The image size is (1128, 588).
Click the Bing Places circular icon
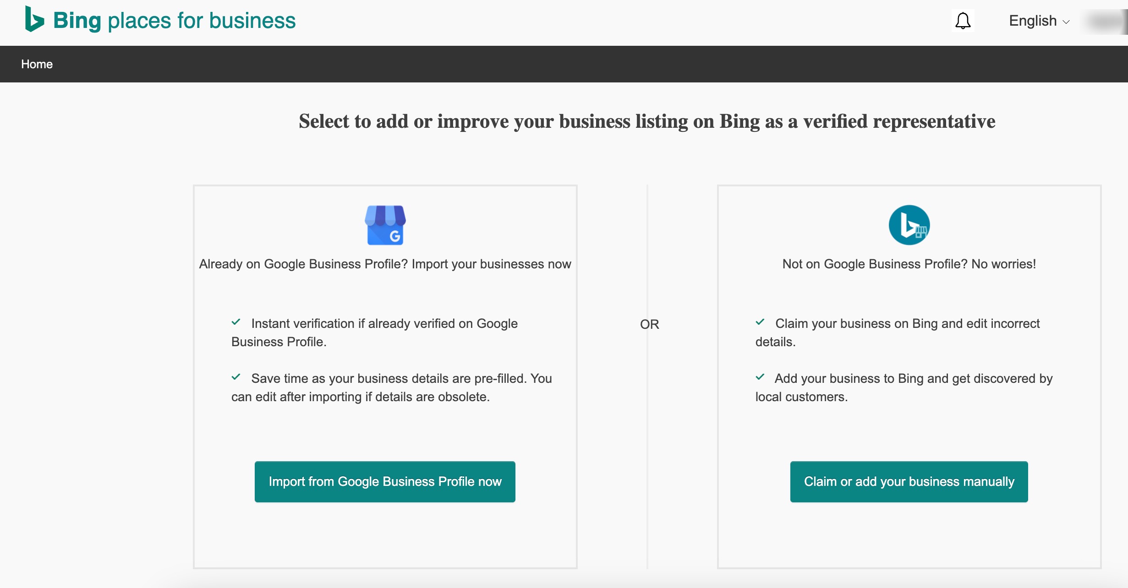click(909, 225)
